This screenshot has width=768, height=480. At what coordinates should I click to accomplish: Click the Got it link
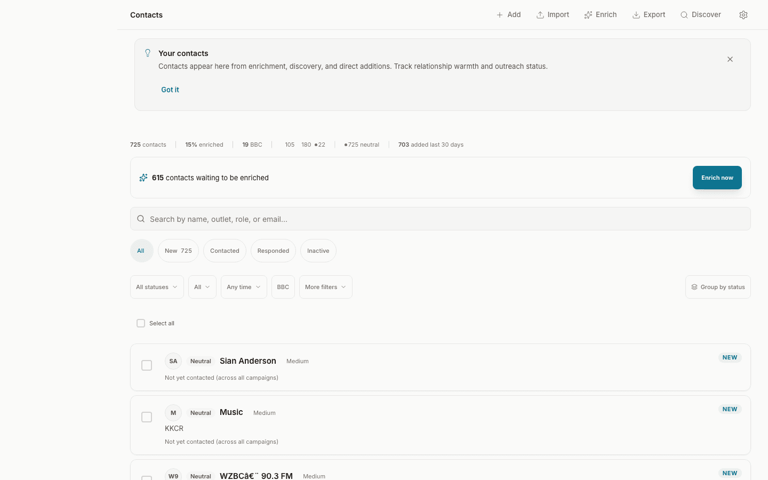coord(170,90)
